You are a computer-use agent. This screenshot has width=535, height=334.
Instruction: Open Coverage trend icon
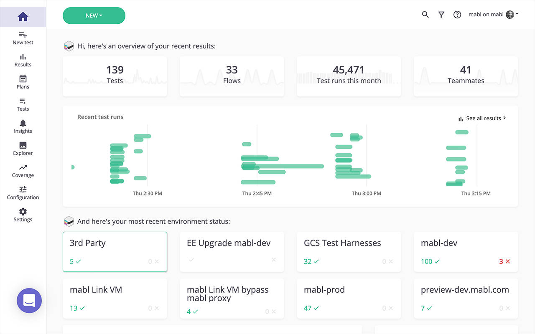(23, 167)
